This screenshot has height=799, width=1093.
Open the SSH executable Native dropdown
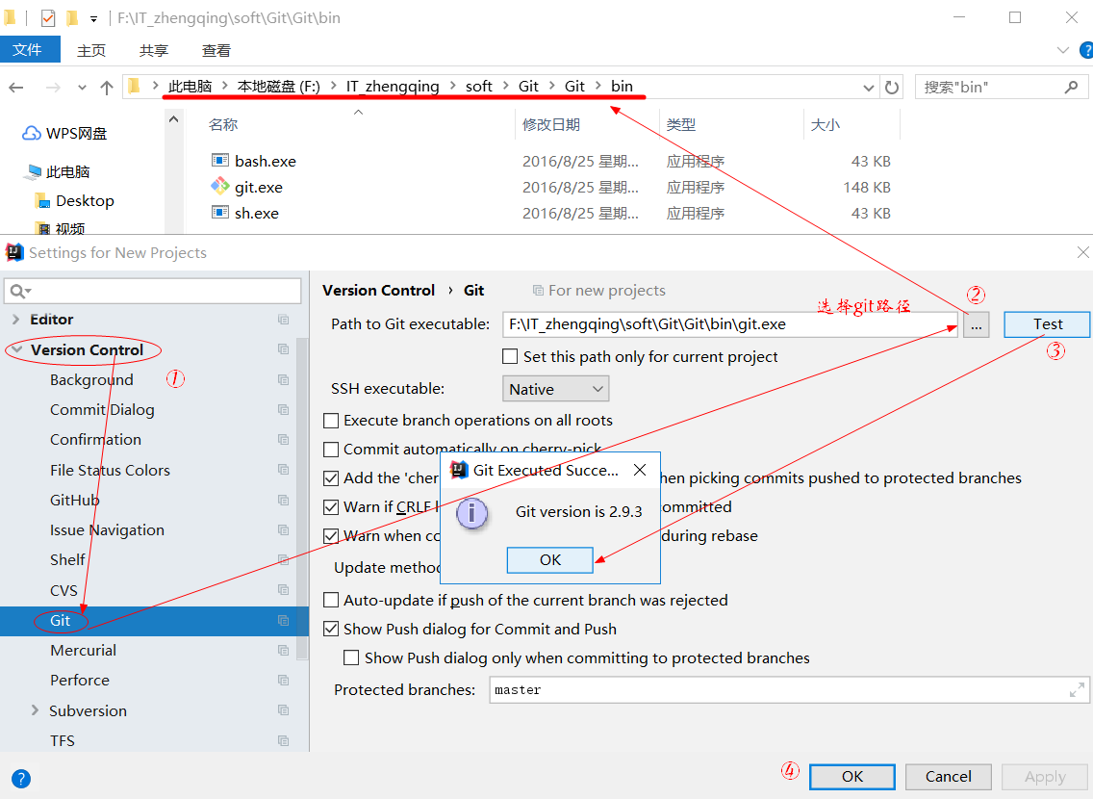(x=555, y=389)
